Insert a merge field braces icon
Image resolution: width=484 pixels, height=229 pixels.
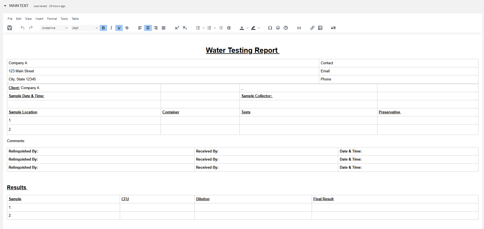click(x=299, y=28)
